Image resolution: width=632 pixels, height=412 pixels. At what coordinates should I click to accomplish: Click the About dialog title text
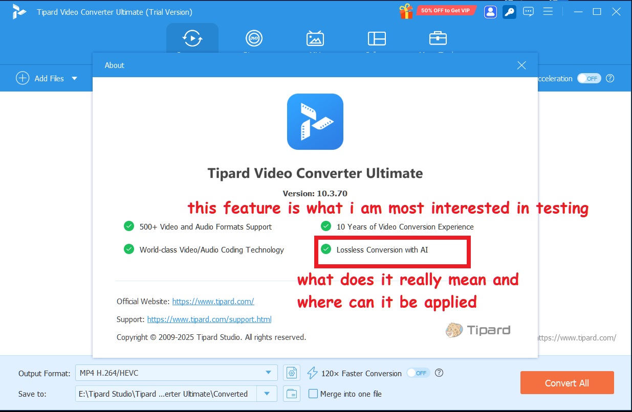click(115, 65)
